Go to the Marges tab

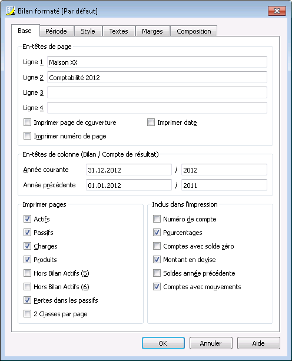(x=152, y=31)
